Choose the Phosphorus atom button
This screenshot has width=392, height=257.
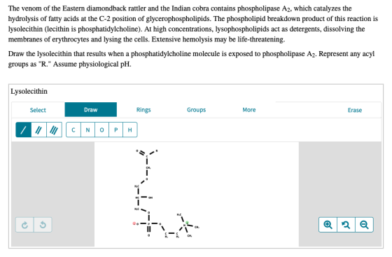tap(115, 130)
